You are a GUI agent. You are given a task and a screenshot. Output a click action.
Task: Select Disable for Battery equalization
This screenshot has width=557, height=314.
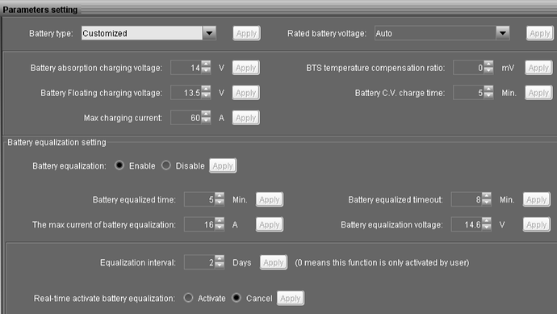coord(166,165)
